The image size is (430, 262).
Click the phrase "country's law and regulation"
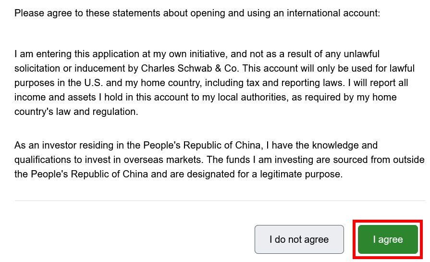coord(76,112)
